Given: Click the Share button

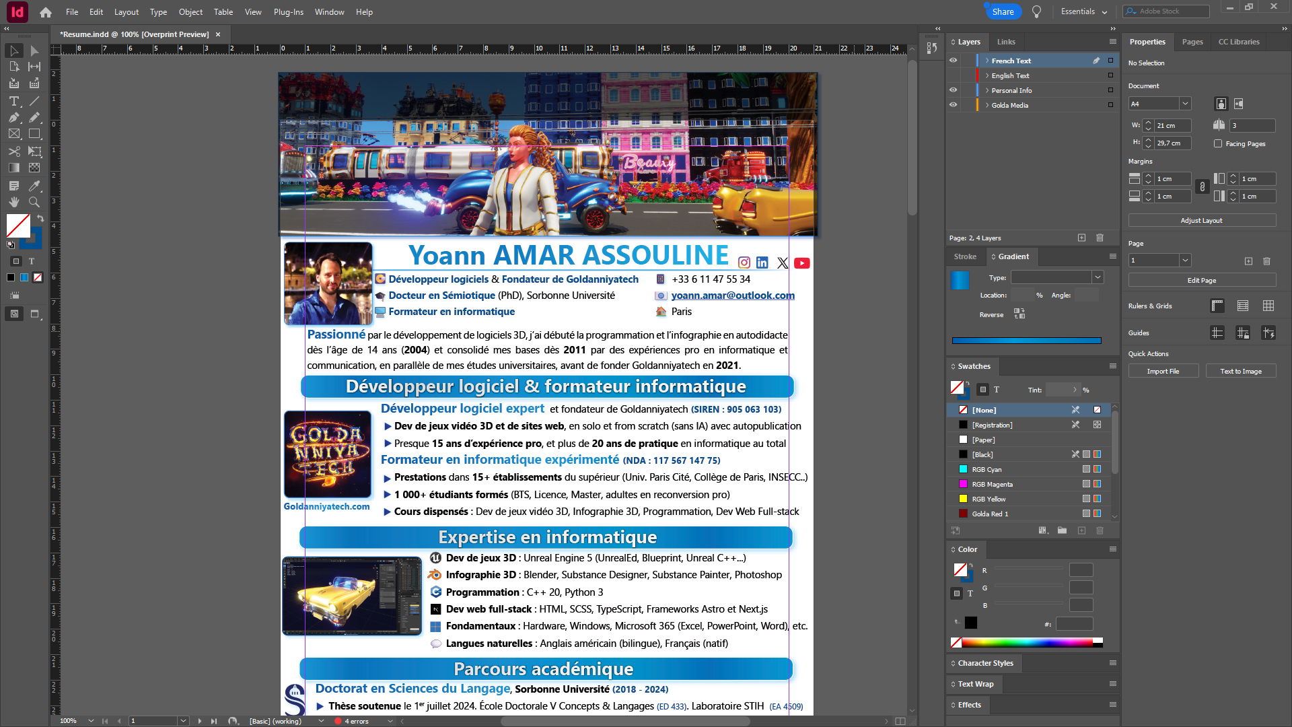Looking at the screenshot, I should (x=1003, y=11).
